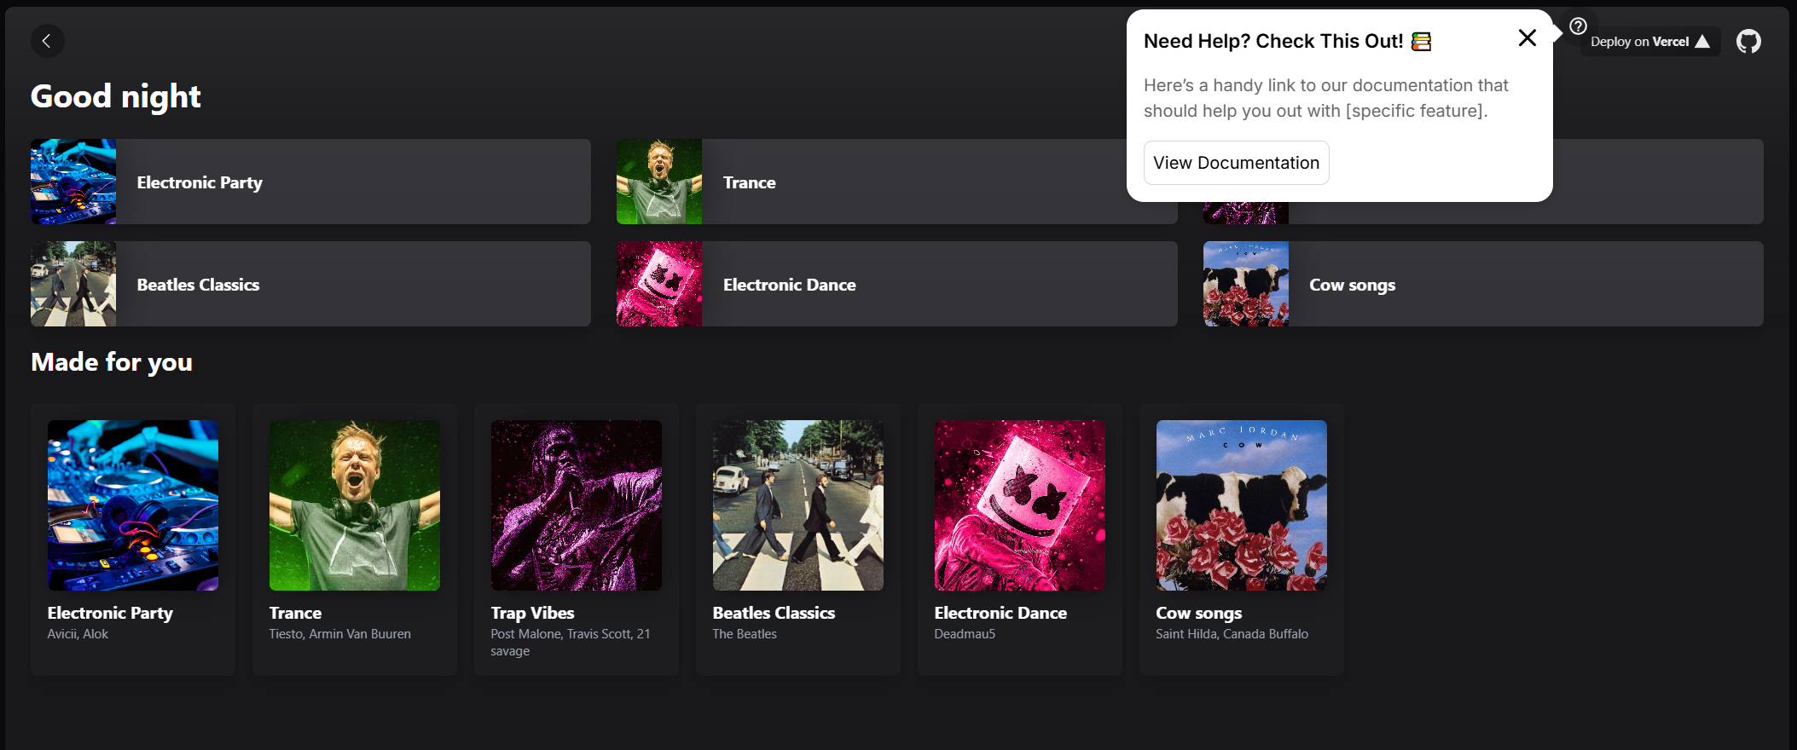Click the Trance album cover

pos(355,505)
